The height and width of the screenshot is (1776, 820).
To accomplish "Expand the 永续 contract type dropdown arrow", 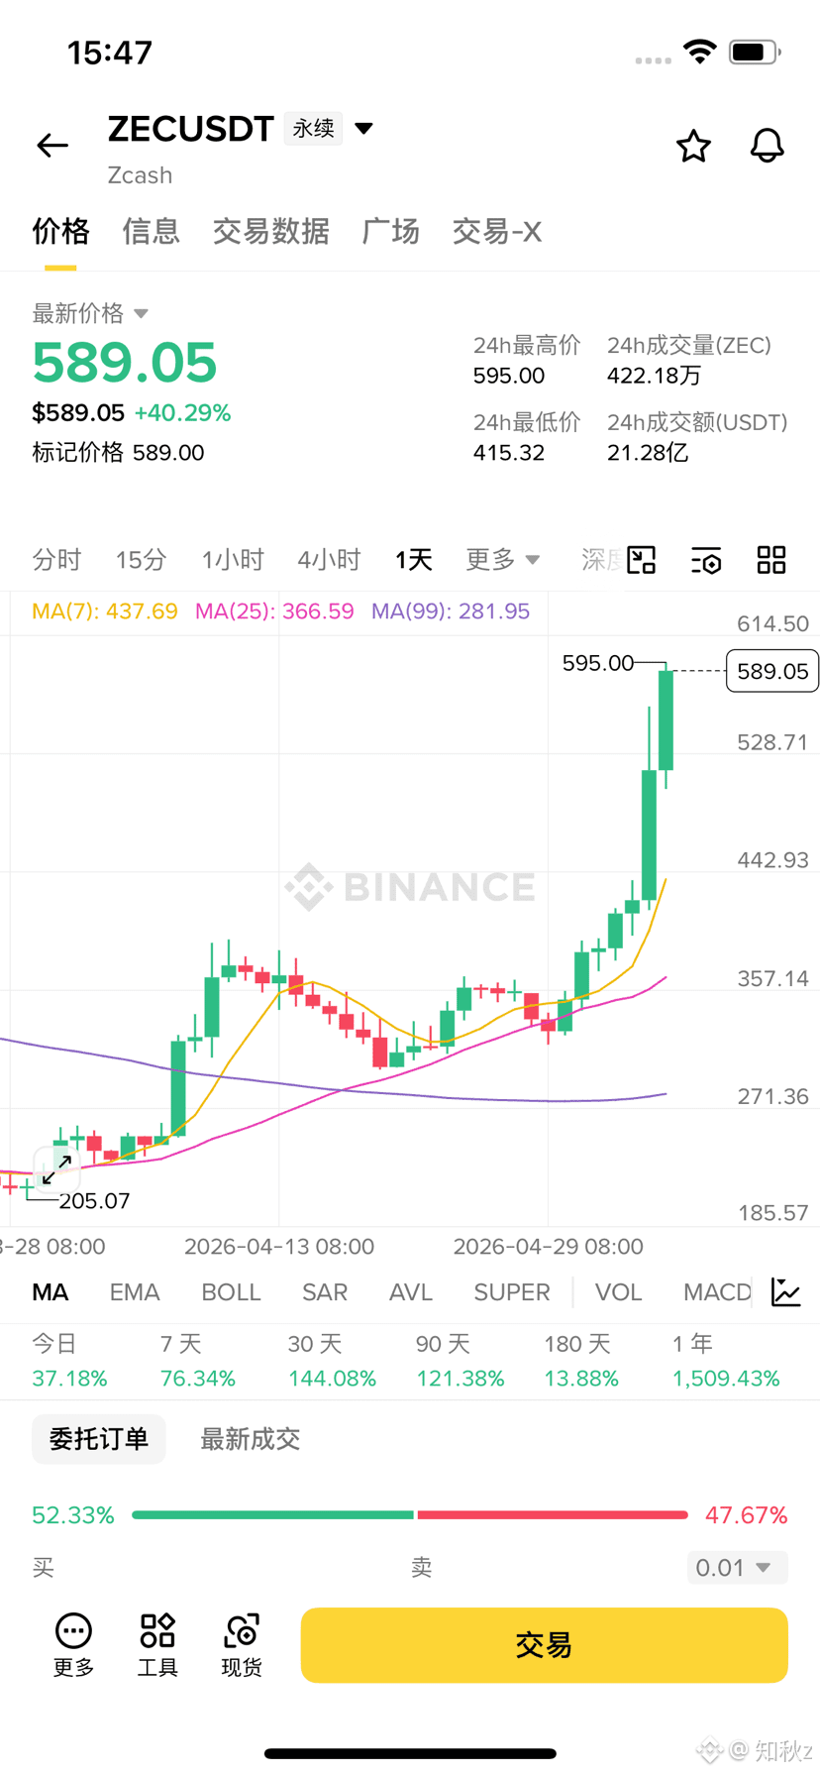I will (x=364, y=128).
